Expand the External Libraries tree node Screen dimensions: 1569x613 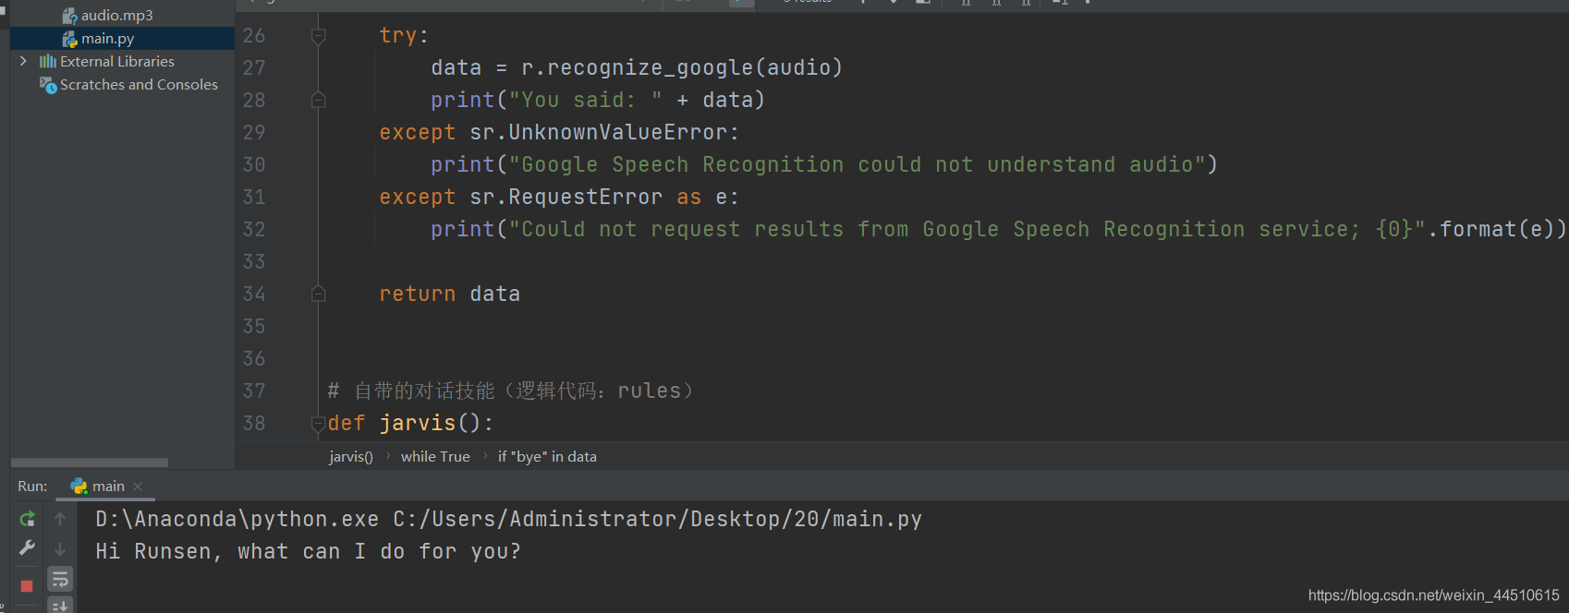(x=23, y=62)
